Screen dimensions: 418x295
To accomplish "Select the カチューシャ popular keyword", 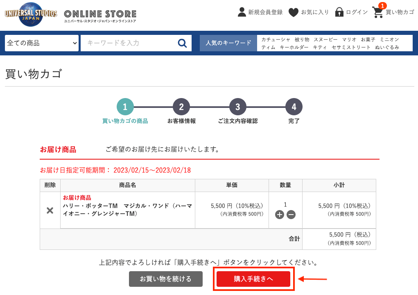I will tap(276, 39).
